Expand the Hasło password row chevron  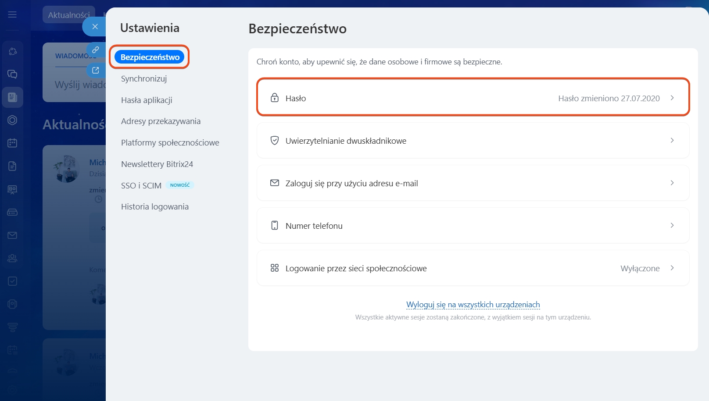click(x=672, y=98)
